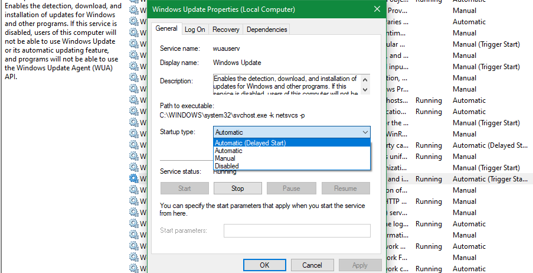Click the gear icon of the highlighted service row
Image resolution: width=533 pixels, height=273 pixels.
pyautogui.click(x=134, y=178)
